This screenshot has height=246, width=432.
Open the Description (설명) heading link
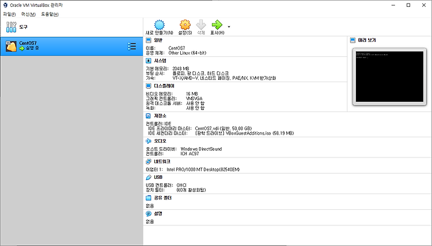point(158,214)
